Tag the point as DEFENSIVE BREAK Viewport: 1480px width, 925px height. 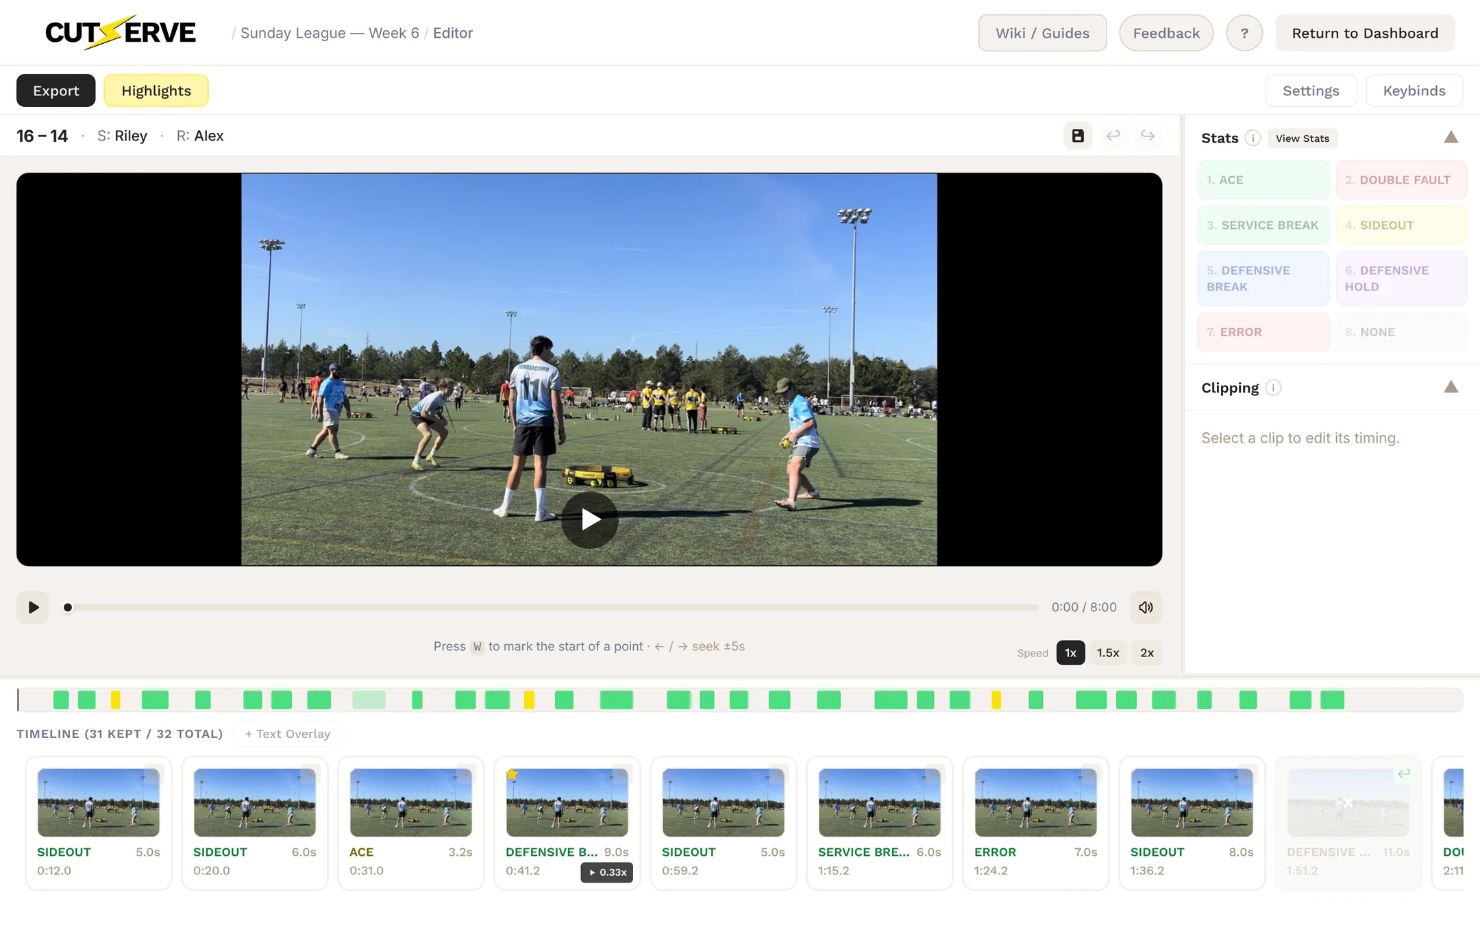[x=1263, y=278]
